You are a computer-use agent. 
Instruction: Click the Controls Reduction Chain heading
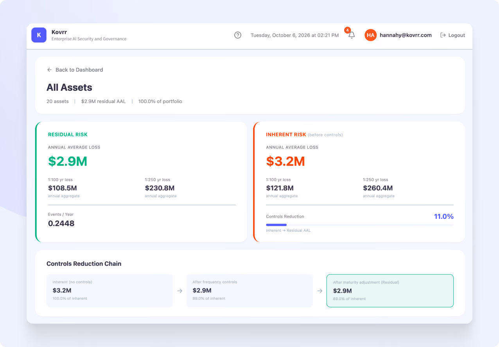pos(84,264)
